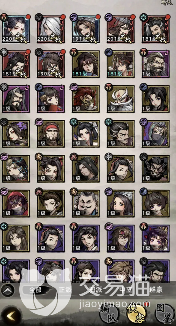176x326 pixels.
Task: Open the white-bearded elder with forehead mark
Action: [120, 98]
